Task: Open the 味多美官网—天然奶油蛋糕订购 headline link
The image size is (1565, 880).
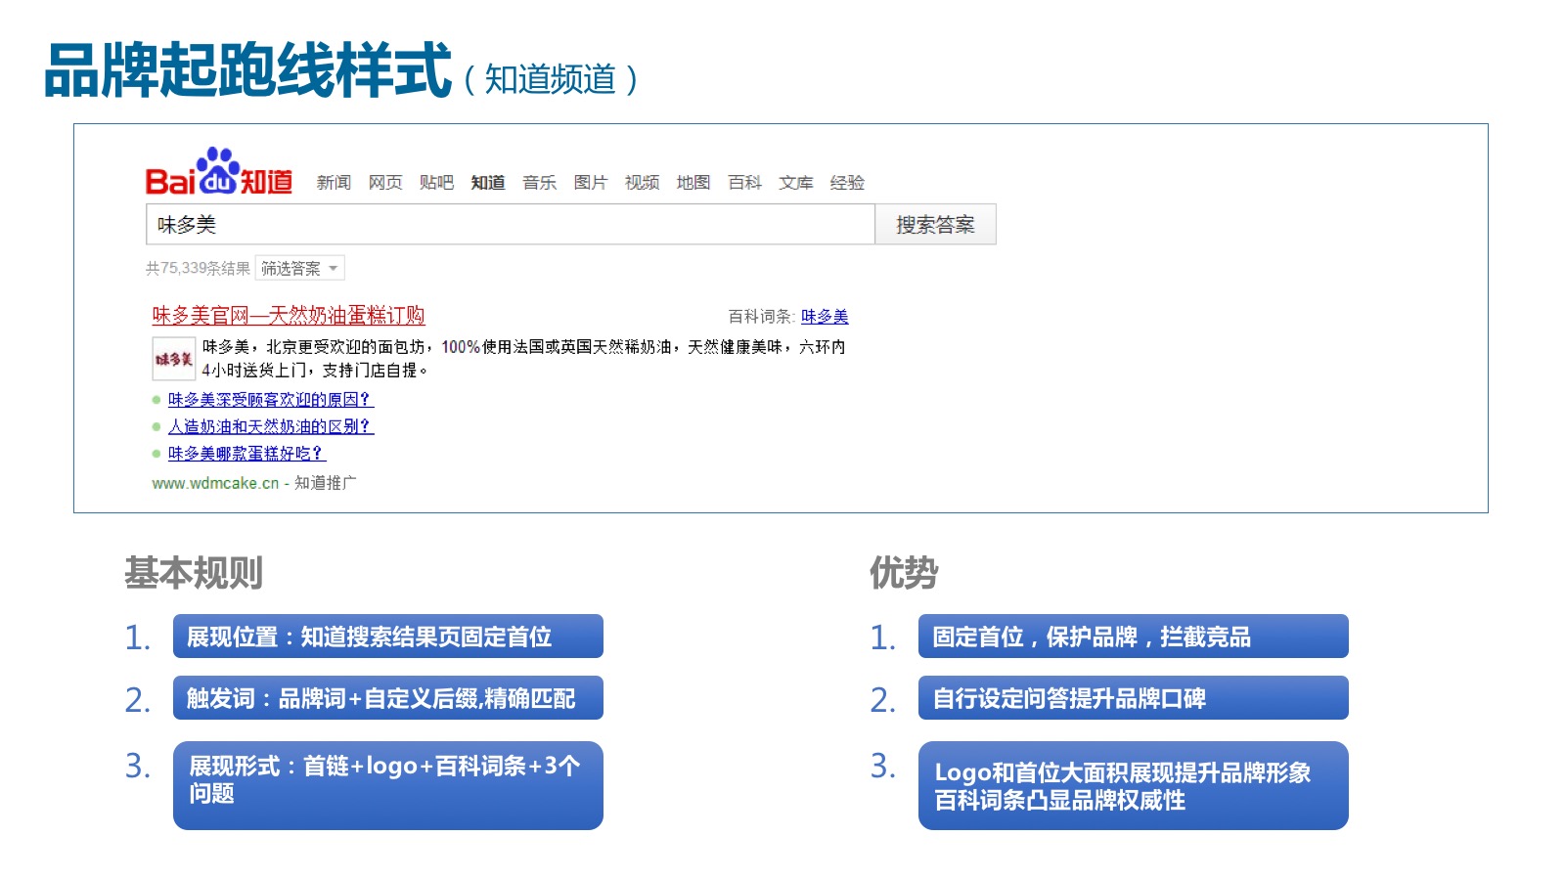Action: (289, 316)
